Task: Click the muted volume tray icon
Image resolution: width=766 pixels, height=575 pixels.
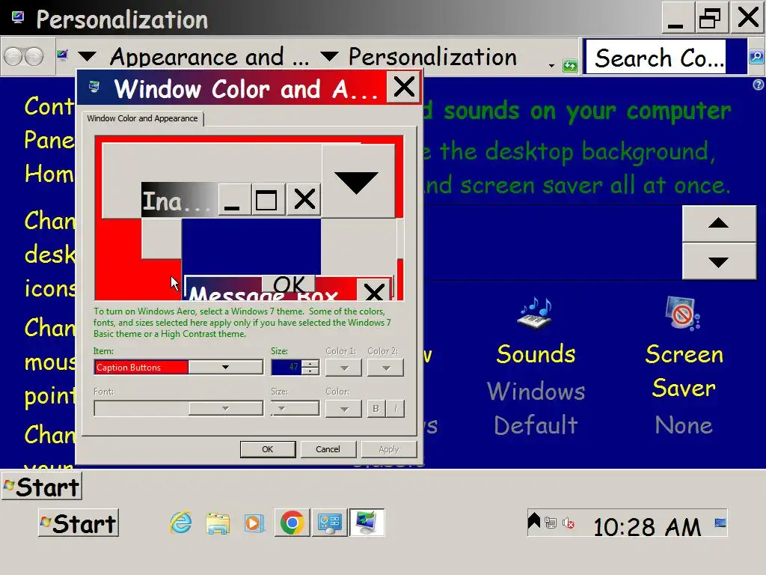Action: click(569, 523)
